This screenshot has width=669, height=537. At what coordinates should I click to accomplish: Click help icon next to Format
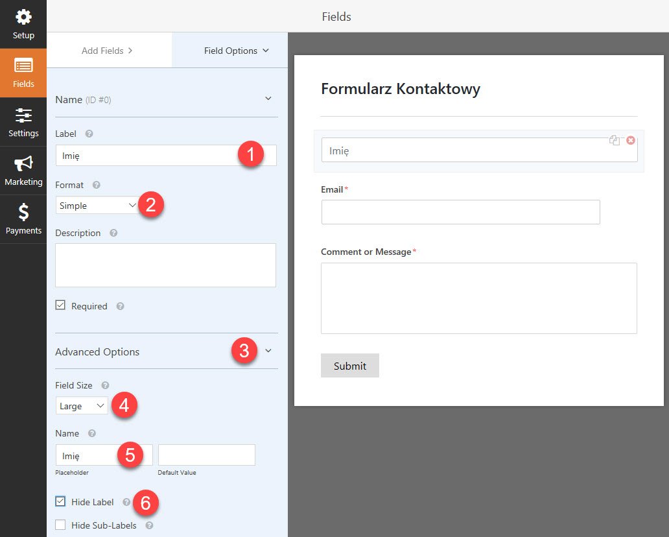pyautogui.click(x=97, y=185)
